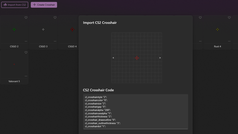Click the cl_crosshairusealpha "1" line
The width and height of the screenshot is (238, 134).
click(x=98, y=113)
